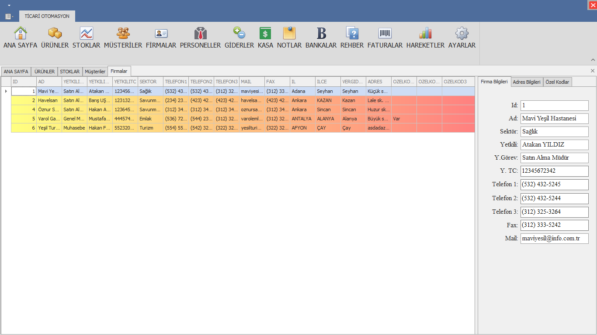The height and width of the screenshot is (335, 597).
Task: Select the Havelsan row in the grid
Action: tap(243, 100)
